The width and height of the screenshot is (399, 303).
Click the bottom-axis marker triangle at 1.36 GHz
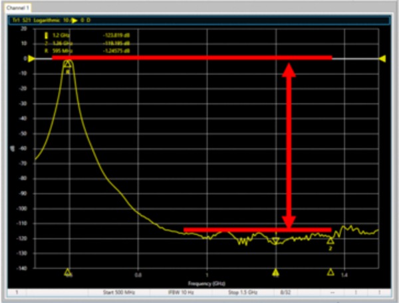331,272
